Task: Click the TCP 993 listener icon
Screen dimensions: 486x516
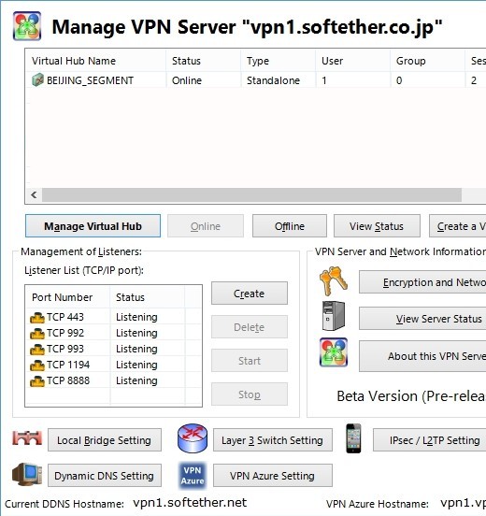Action: [37, 350]
